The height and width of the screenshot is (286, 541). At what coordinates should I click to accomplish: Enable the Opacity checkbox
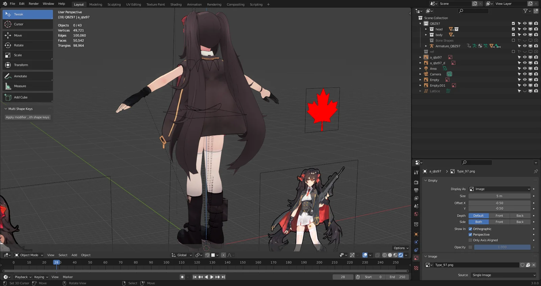pos(470,247)
